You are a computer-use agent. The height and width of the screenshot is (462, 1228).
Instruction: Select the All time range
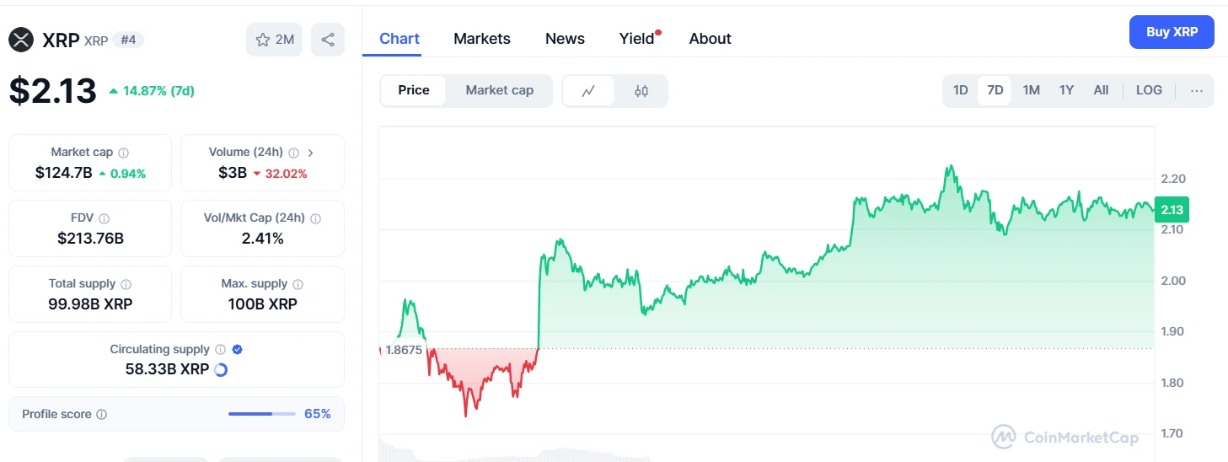tap(1101, 90)
